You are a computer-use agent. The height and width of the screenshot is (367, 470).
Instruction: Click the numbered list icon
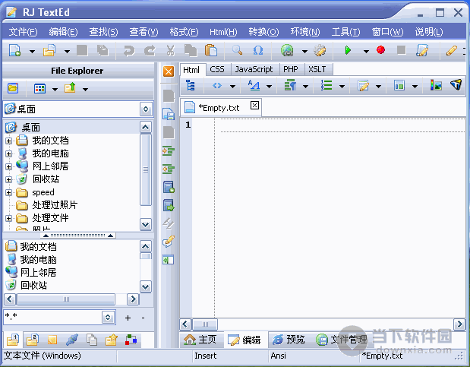[326, 85]
